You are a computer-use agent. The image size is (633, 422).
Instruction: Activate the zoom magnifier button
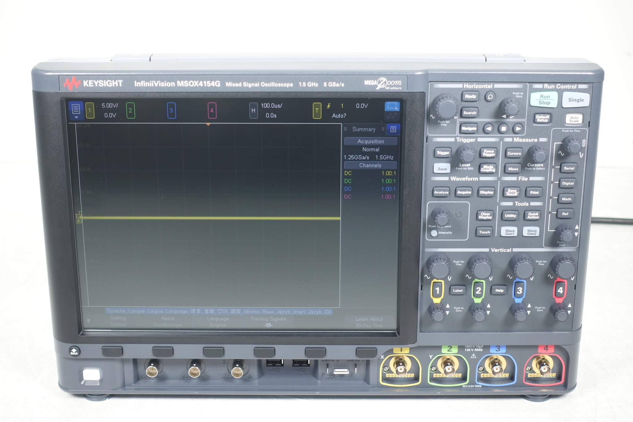(490, 97)
